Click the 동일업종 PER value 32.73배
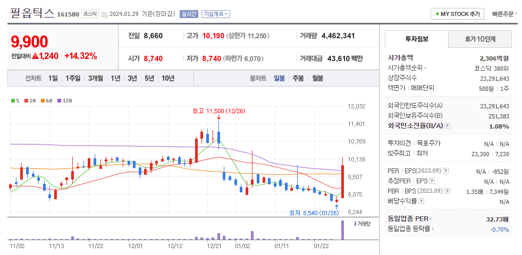522x255 pixels. [498, 219]
